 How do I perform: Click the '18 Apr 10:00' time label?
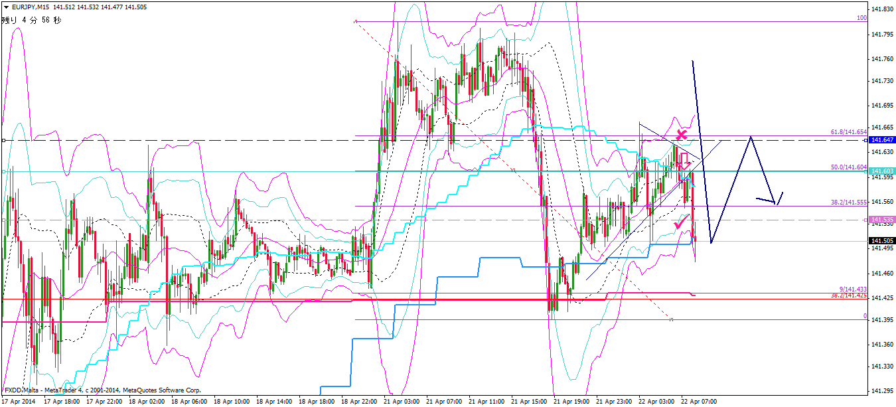pyautogui.click(x=232, y=402)
